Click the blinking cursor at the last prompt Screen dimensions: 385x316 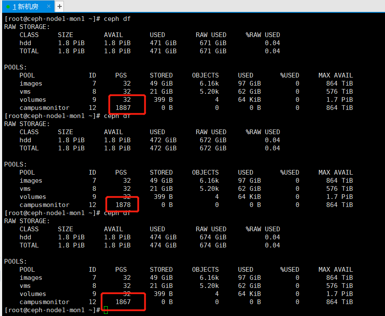click(x=105, y=310)
